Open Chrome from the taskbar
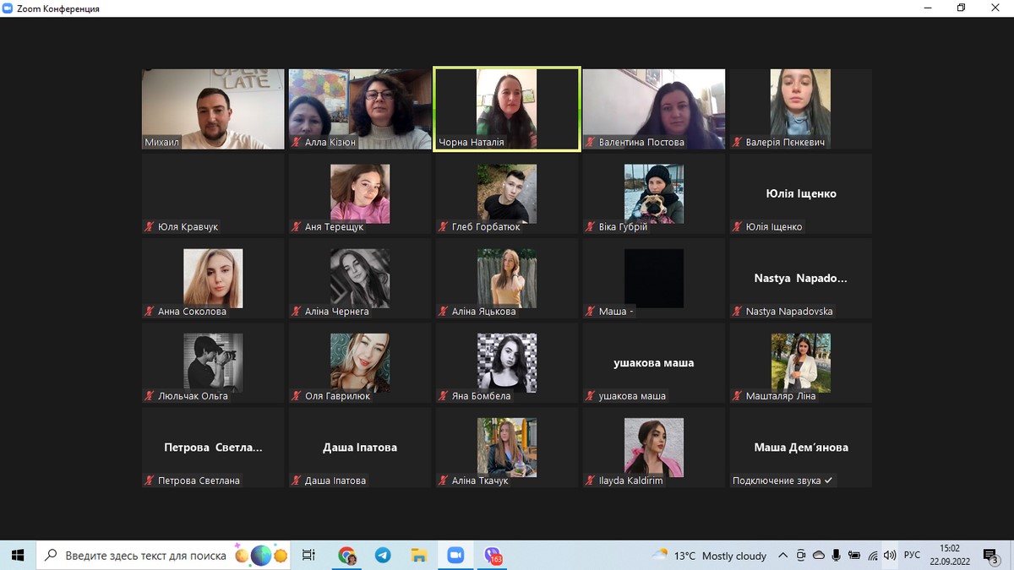The image size is (1014, 570). 346,555
